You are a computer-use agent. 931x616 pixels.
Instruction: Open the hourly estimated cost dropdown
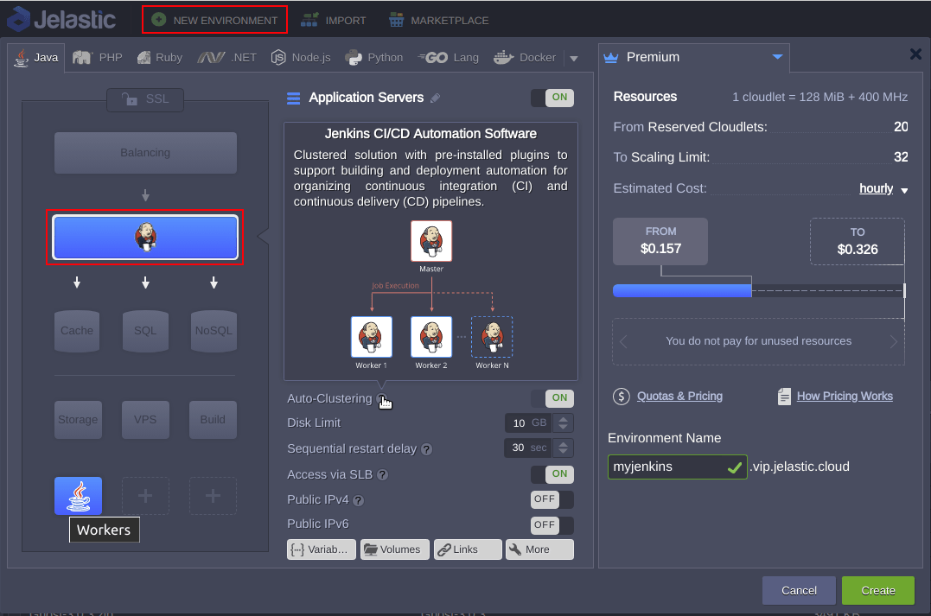[x=883, y=188]
